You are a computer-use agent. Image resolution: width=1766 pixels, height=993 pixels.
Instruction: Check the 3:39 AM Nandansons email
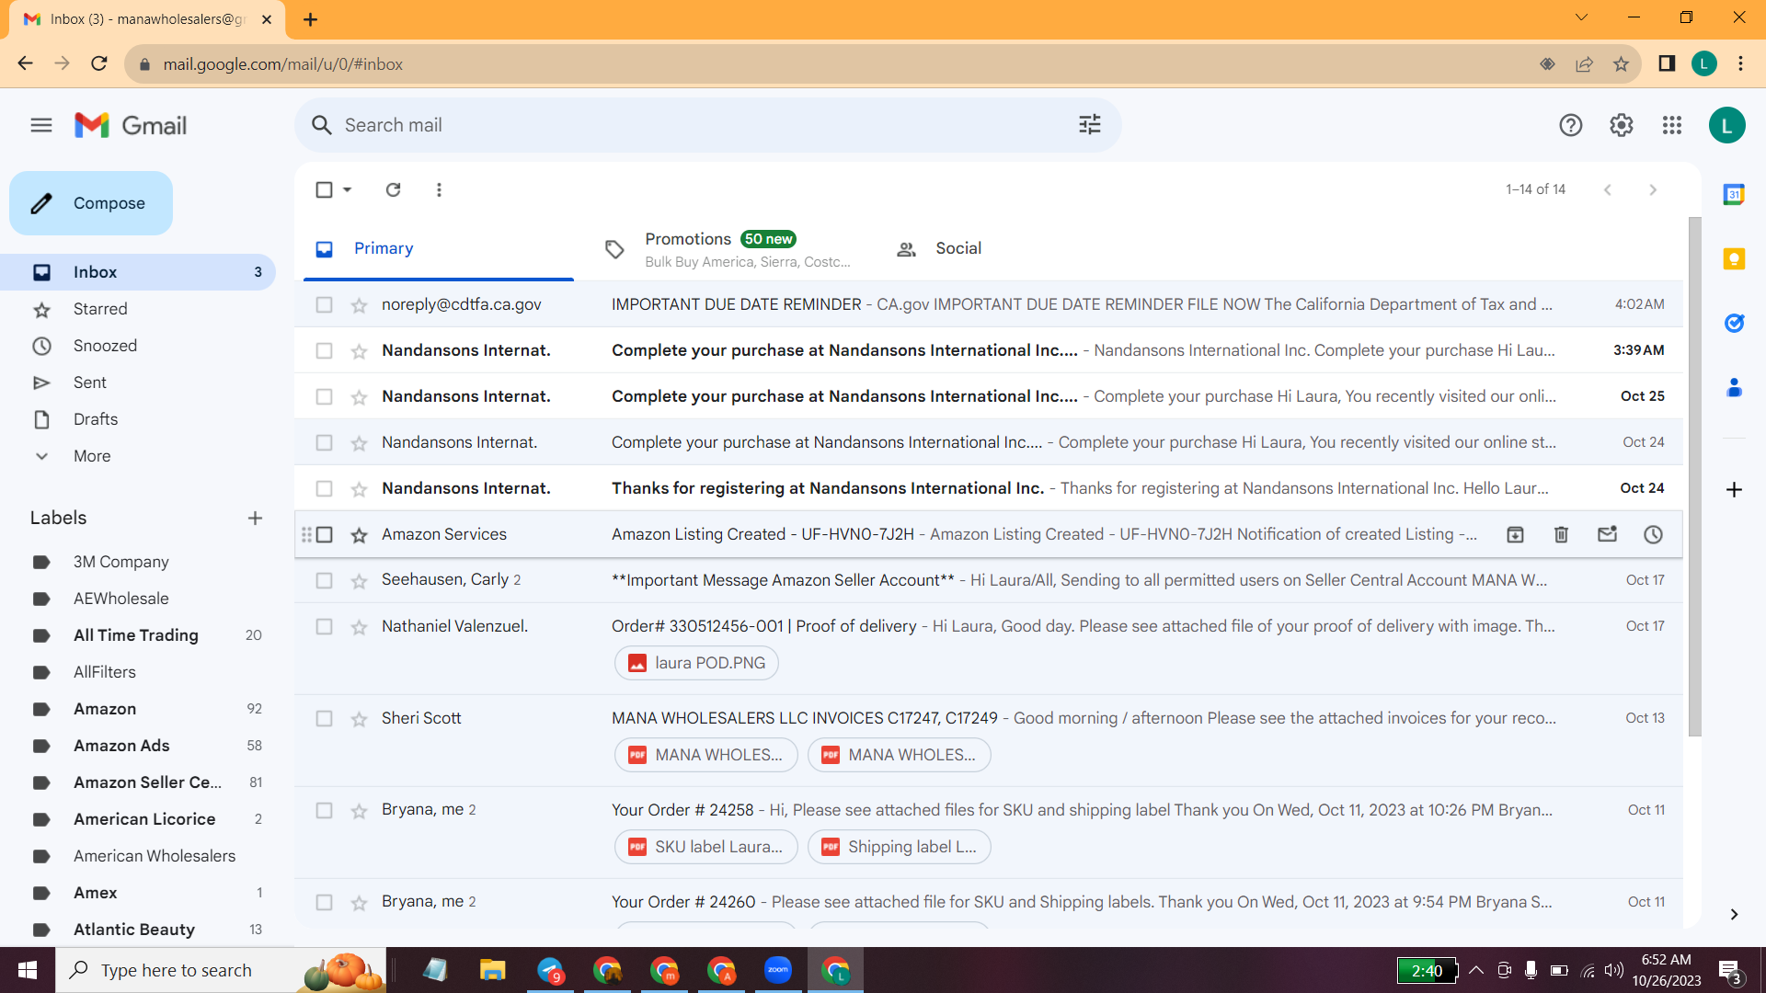(324, 350)
